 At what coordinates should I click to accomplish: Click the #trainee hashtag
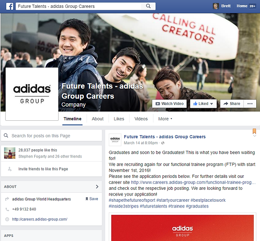[x=177, y=206]
